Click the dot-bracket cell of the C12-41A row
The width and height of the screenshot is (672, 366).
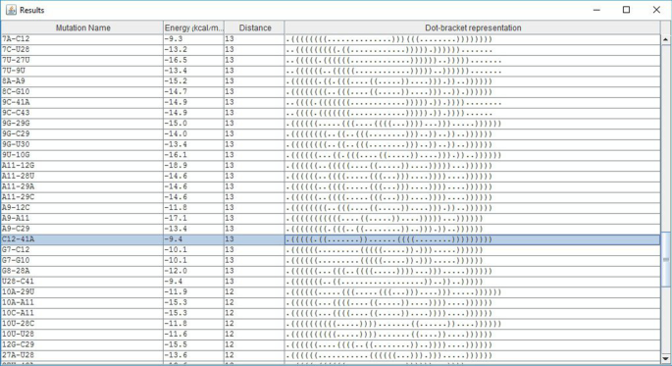point(472,239)
